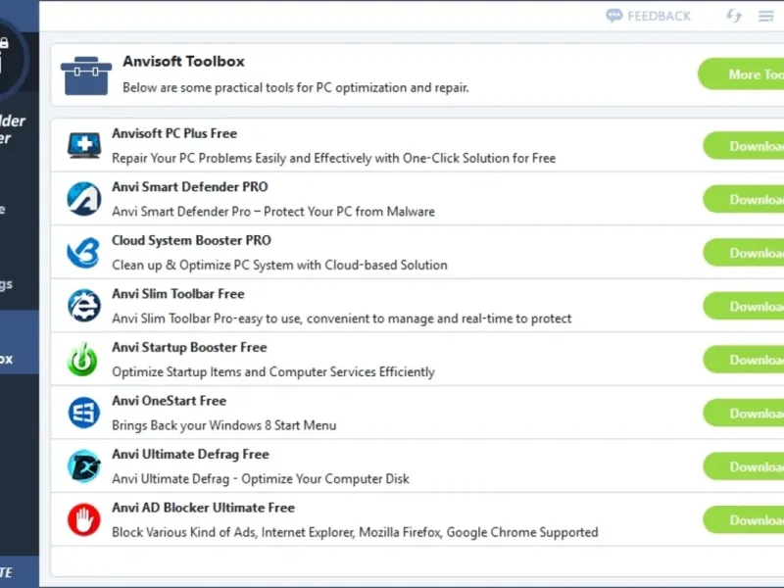Click the Anvi Ultimate Defrag icon
The image size is (784, 588).
pyautogui.click(x=83, y=466)
